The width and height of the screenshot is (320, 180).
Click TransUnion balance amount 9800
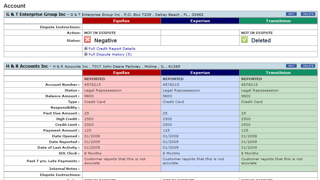point(246,96)
